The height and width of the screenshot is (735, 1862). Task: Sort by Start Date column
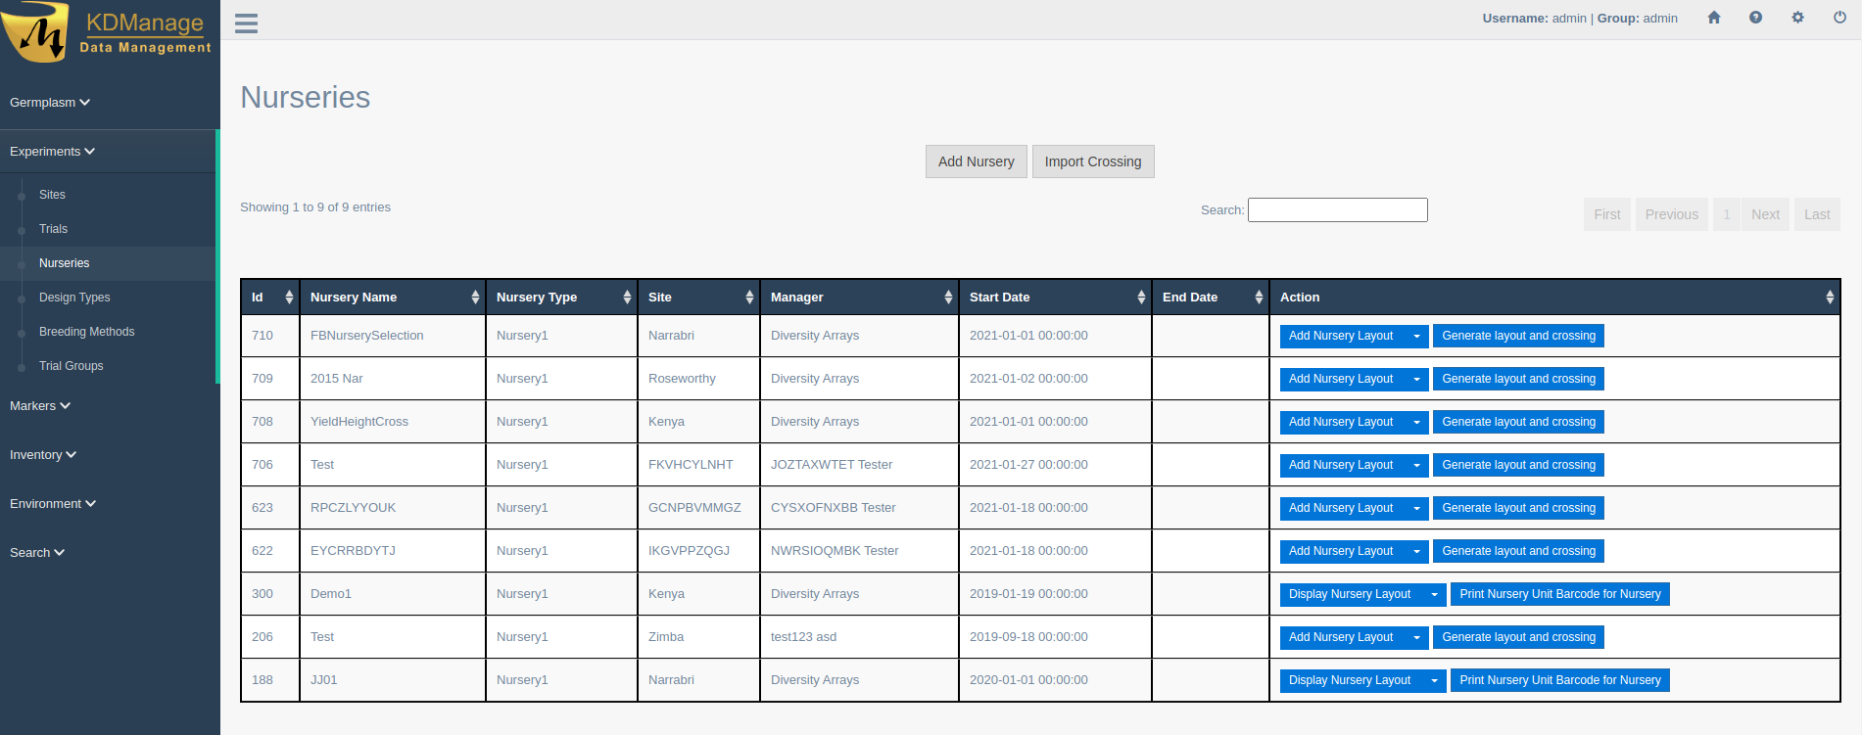pos(1141,298)
